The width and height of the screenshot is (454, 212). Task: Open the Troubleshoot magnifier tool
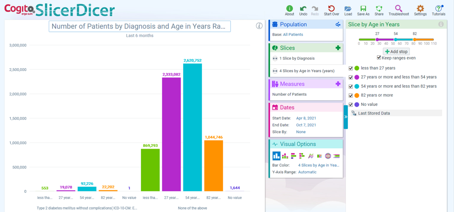[x=398, y=9]
